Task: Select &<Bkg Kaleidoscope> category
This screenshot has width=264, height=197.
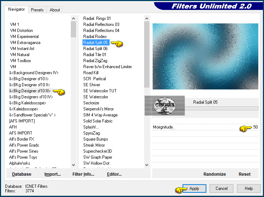Action: 27,103
